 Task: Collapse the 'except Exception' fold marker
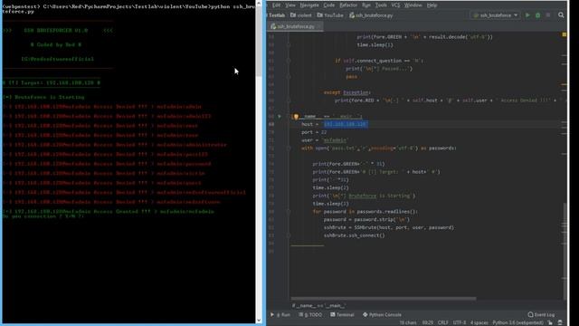click(x=289, y=101)
